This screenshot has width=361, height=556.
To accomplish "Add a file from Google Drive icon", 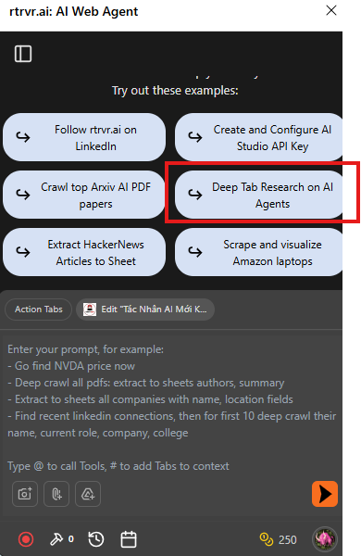I will click(x=88, y=494).
